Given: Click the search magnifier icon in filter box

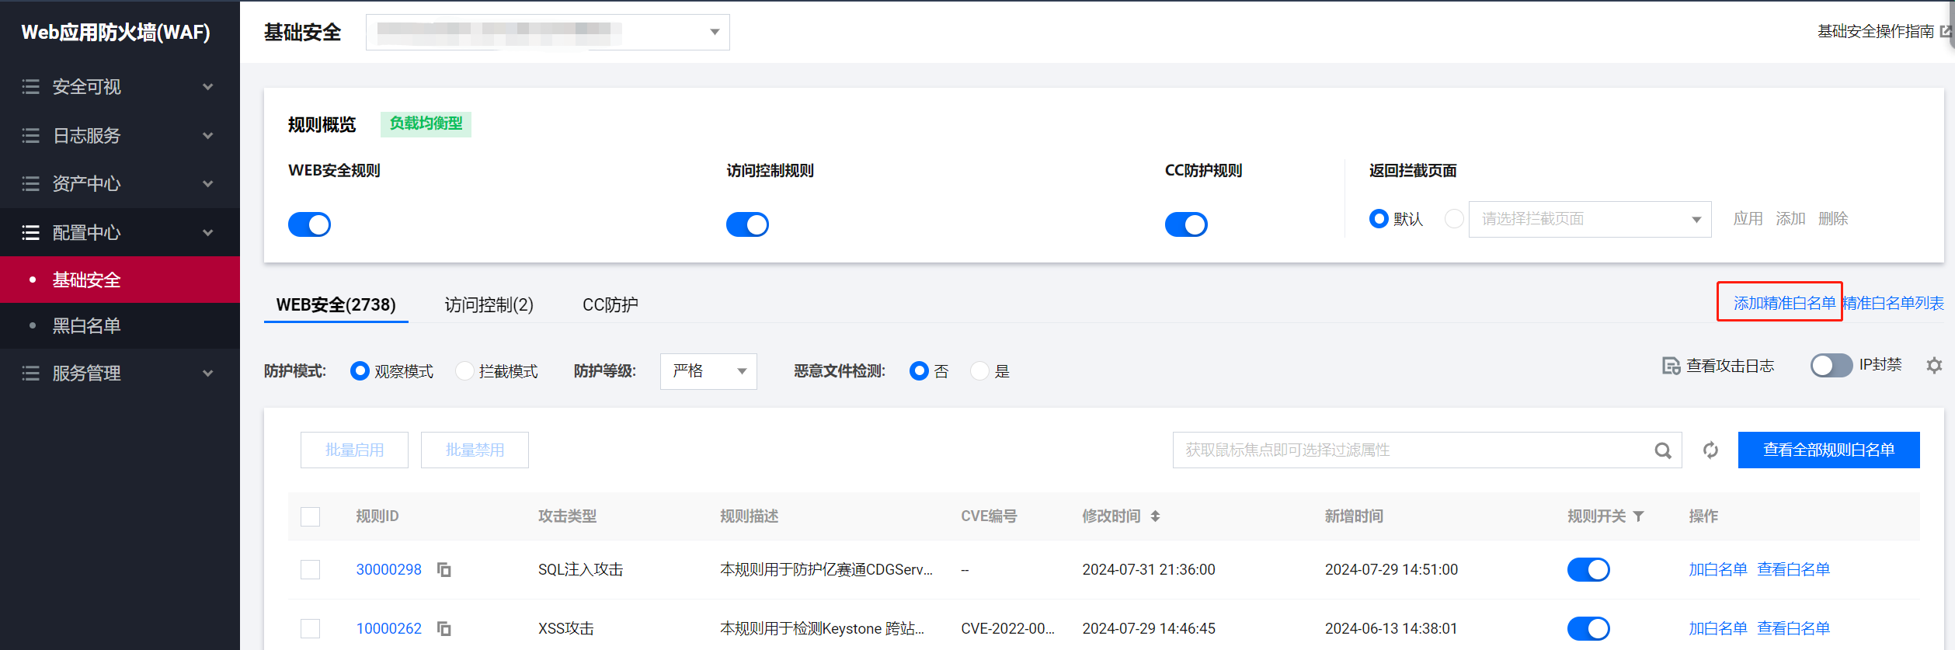Looking at the screenshot, I should point(1662,450).
